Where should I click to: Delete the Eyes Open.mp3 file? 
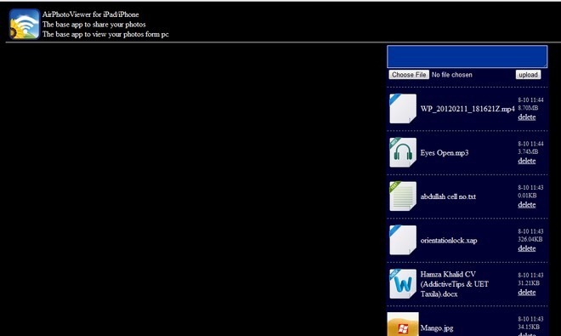pyautogui.click(x=527, y=161)
